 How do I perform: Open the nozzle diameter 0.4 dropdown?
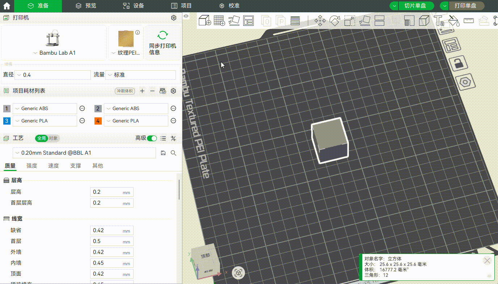(x=53, y=75)
